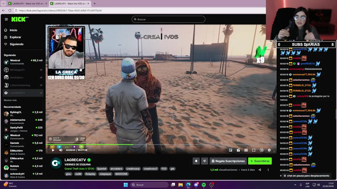Select the arcraiders tag
Viewport: 337px width, 189px height.
[x=116, y=169]
